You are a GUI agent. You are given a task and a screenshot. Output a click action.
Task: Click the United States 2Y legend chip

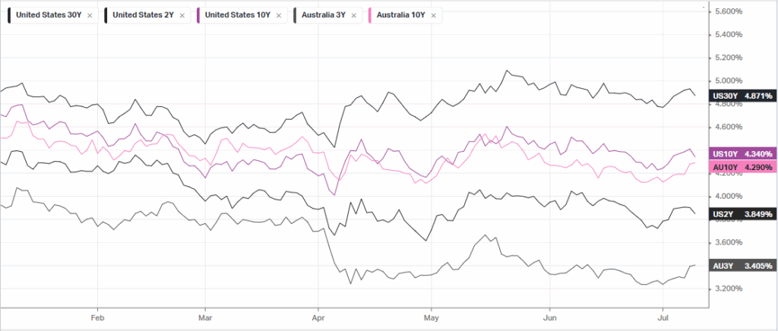(x=145, y=15)
